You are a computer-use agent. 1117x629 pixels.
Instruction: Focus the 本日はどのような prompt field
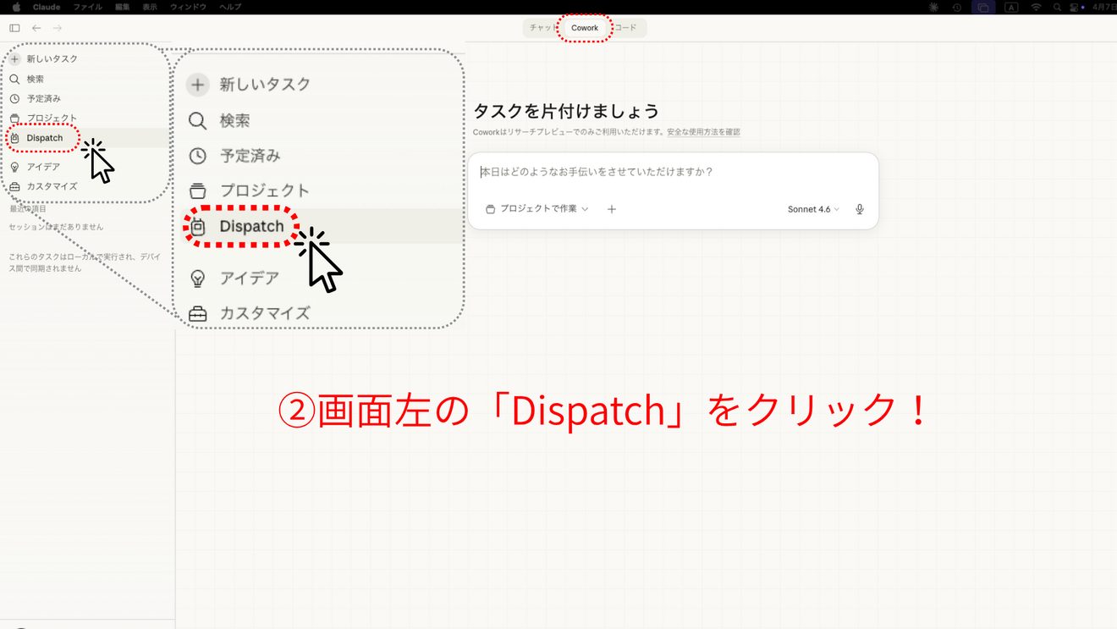point(673,172)
